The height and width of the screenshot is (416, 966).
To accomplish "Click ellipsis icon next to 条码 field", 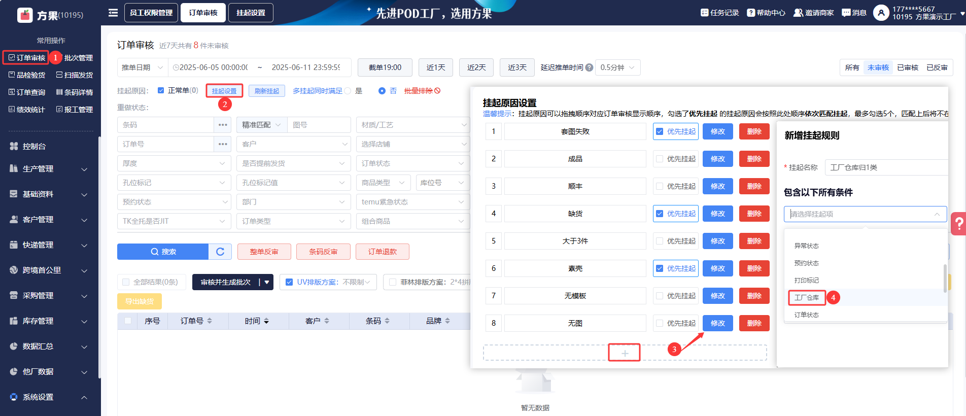I will pos(223,125).
